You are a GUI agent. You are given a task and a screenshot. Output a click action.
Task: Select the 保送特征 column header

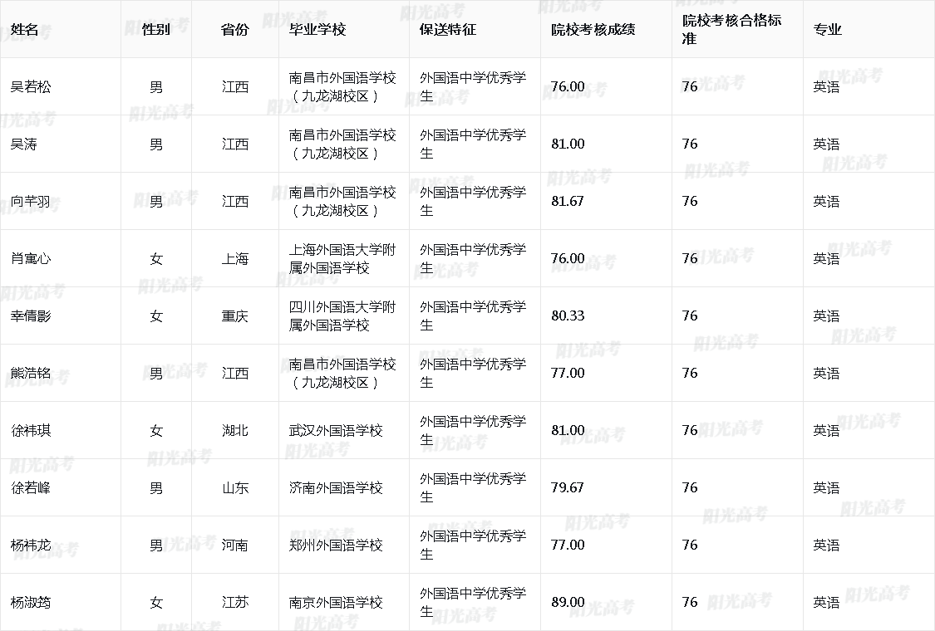tap(448, 30)
